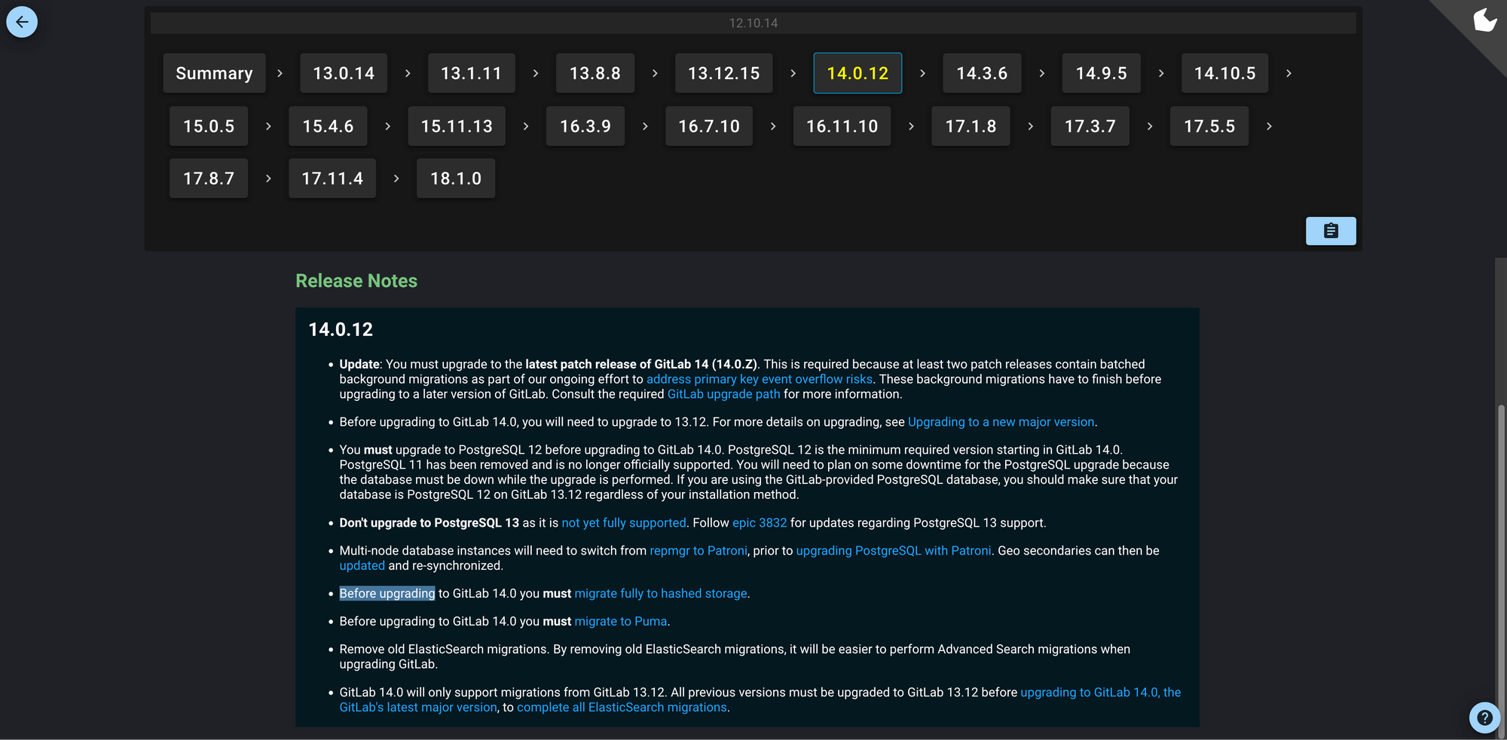
Task: Open 'migrate fully to hashed storage' link
Action: 660,594
